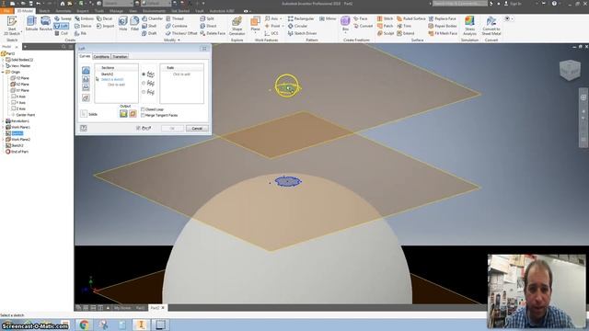Select Sketch2 in browser tree

pyautogui.click(x=15, y=145)
